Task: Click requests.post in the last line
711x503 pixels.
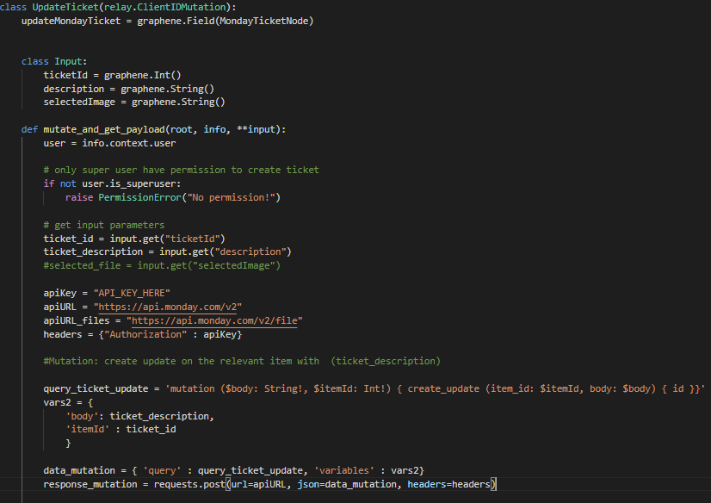Action: click(x=189, y=484)
